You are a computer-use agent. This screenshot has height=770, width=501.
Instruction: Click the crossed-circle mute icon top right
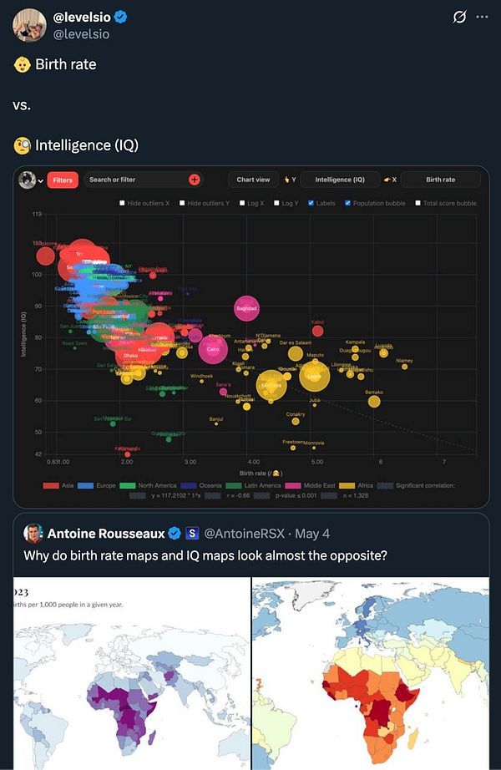pos(459,17)
